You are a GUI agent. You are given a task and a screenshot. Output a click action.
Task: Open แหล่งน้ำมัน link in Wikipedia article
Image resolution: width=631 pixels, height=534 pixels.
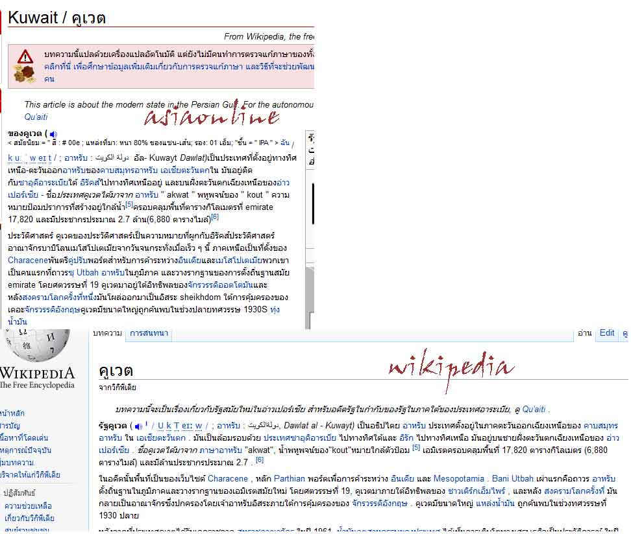(x=495, y=504)
